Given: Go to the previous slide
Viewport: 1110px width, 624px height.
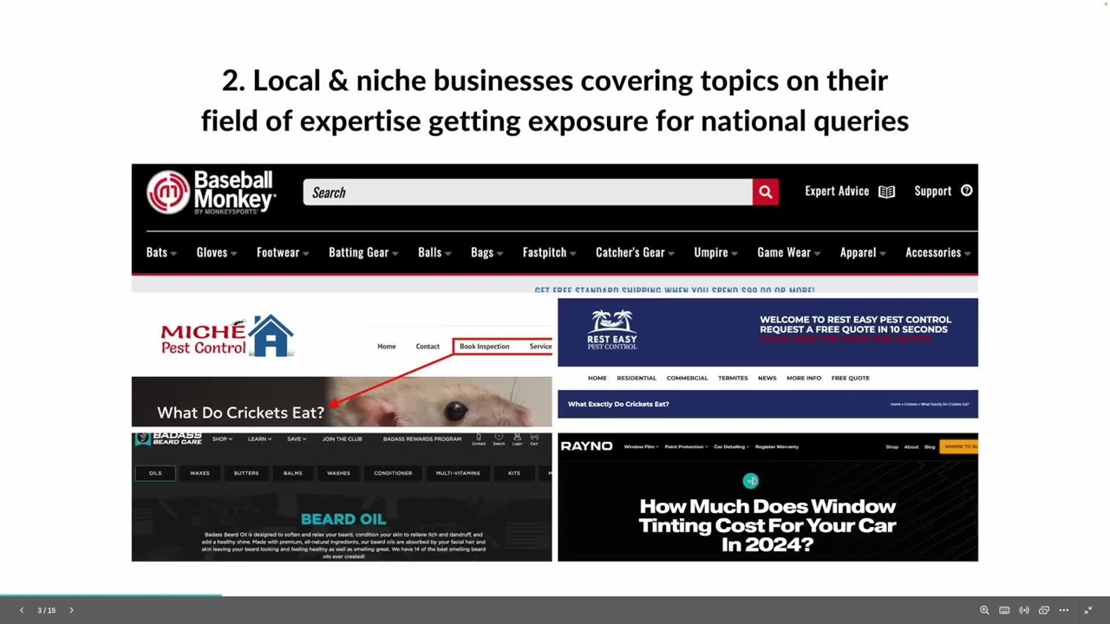Looking at the screenshot, I should (22, 610).
